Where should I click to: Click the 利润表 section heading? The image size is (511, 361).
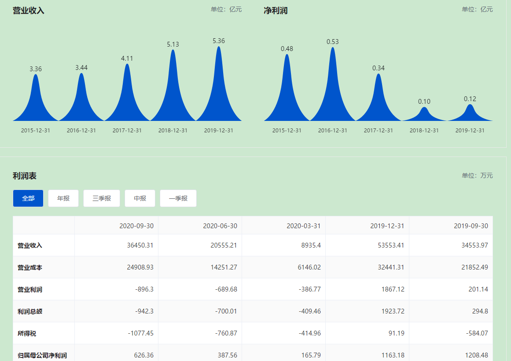tap(25, 176)
